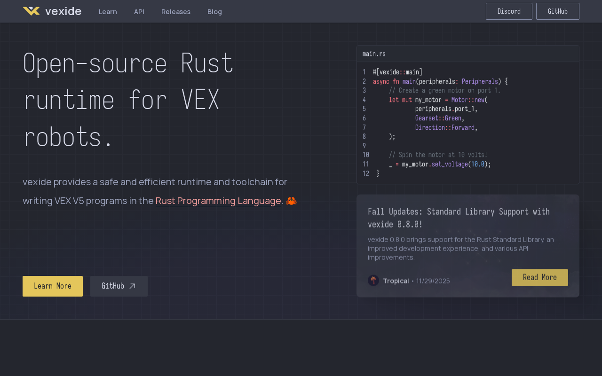Image resolution: width=602 pixels, height=376 pixels.
Task: Click the vexide logo icon
Action: [x=31, y=11]
